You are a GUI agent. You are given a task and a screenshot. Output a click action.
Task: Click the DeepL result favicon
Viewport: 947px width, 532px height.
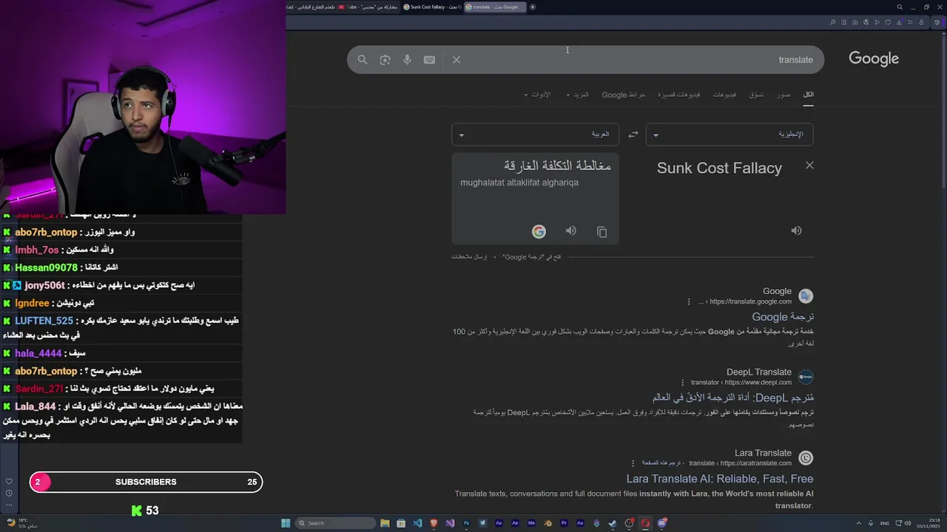point(806,377)
